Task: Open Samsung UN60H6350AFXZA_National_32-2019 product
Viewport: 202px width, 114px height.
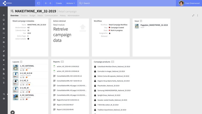Action: [x=114, y=91]
